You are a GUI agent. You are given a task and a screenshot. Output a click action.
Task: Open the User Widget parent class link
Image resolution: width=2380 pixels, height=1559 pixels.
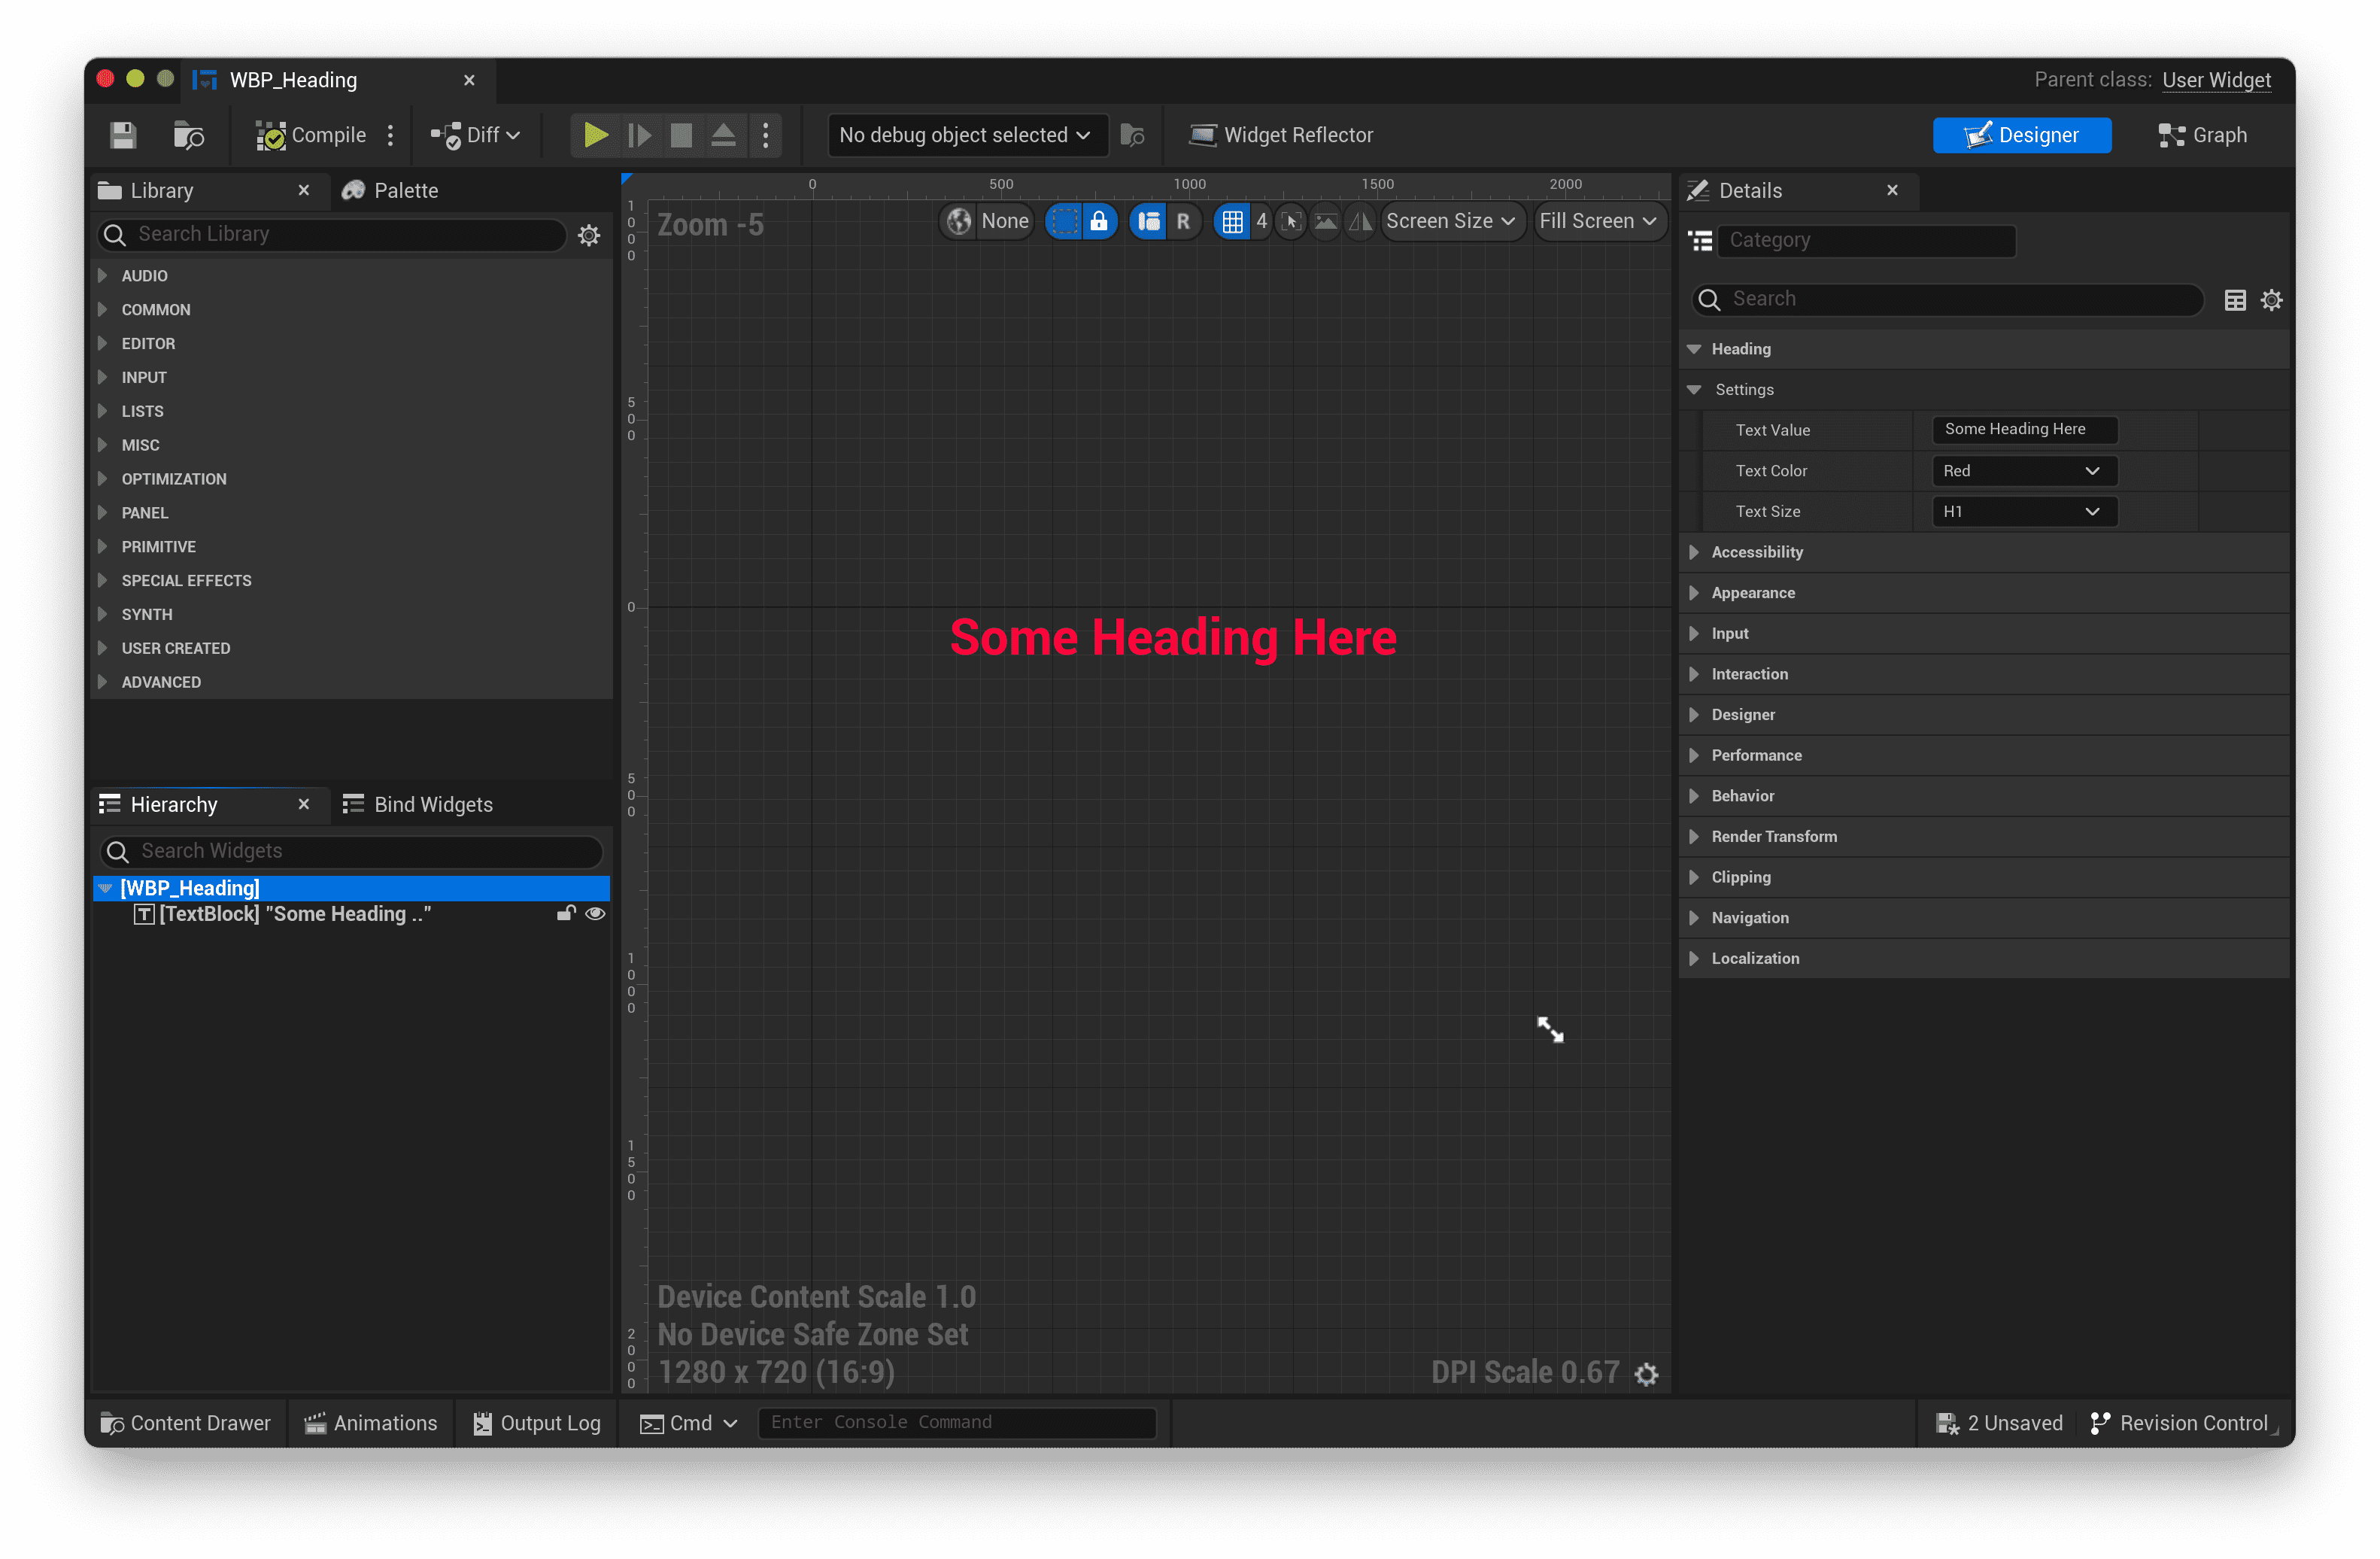tap(2216, 80)
